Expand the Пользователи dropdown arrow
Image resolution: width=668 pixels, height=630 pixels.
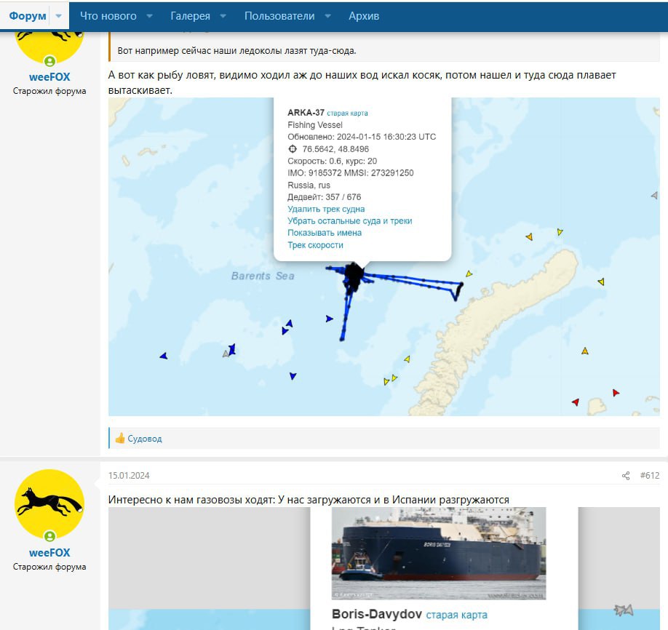[x=327, y=16]
